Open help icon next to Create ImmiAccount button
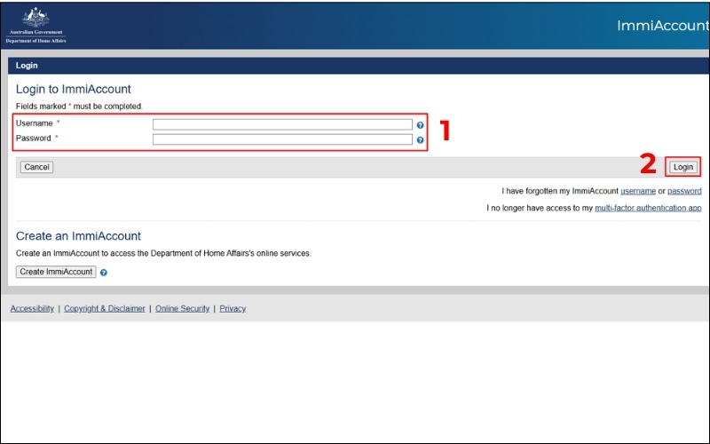 coord(104,273)
